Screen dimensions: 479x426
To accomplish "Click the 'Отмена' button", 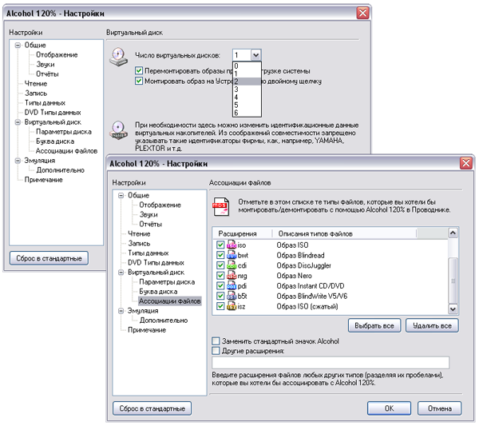I will [x=439, y=408].
